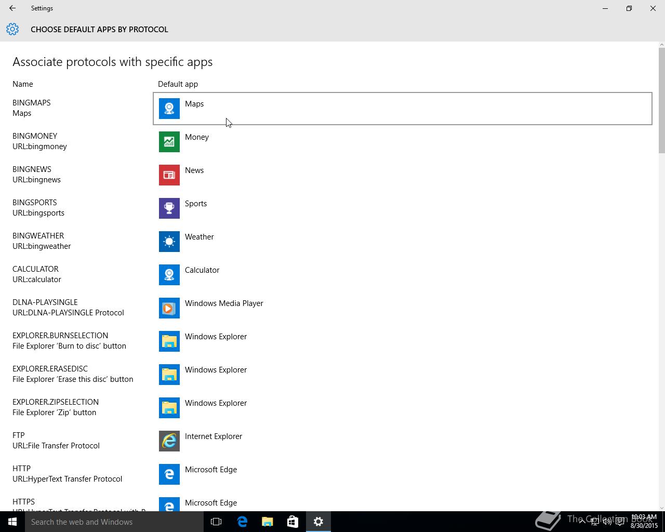Click the taskbar search box

[114, 522]
